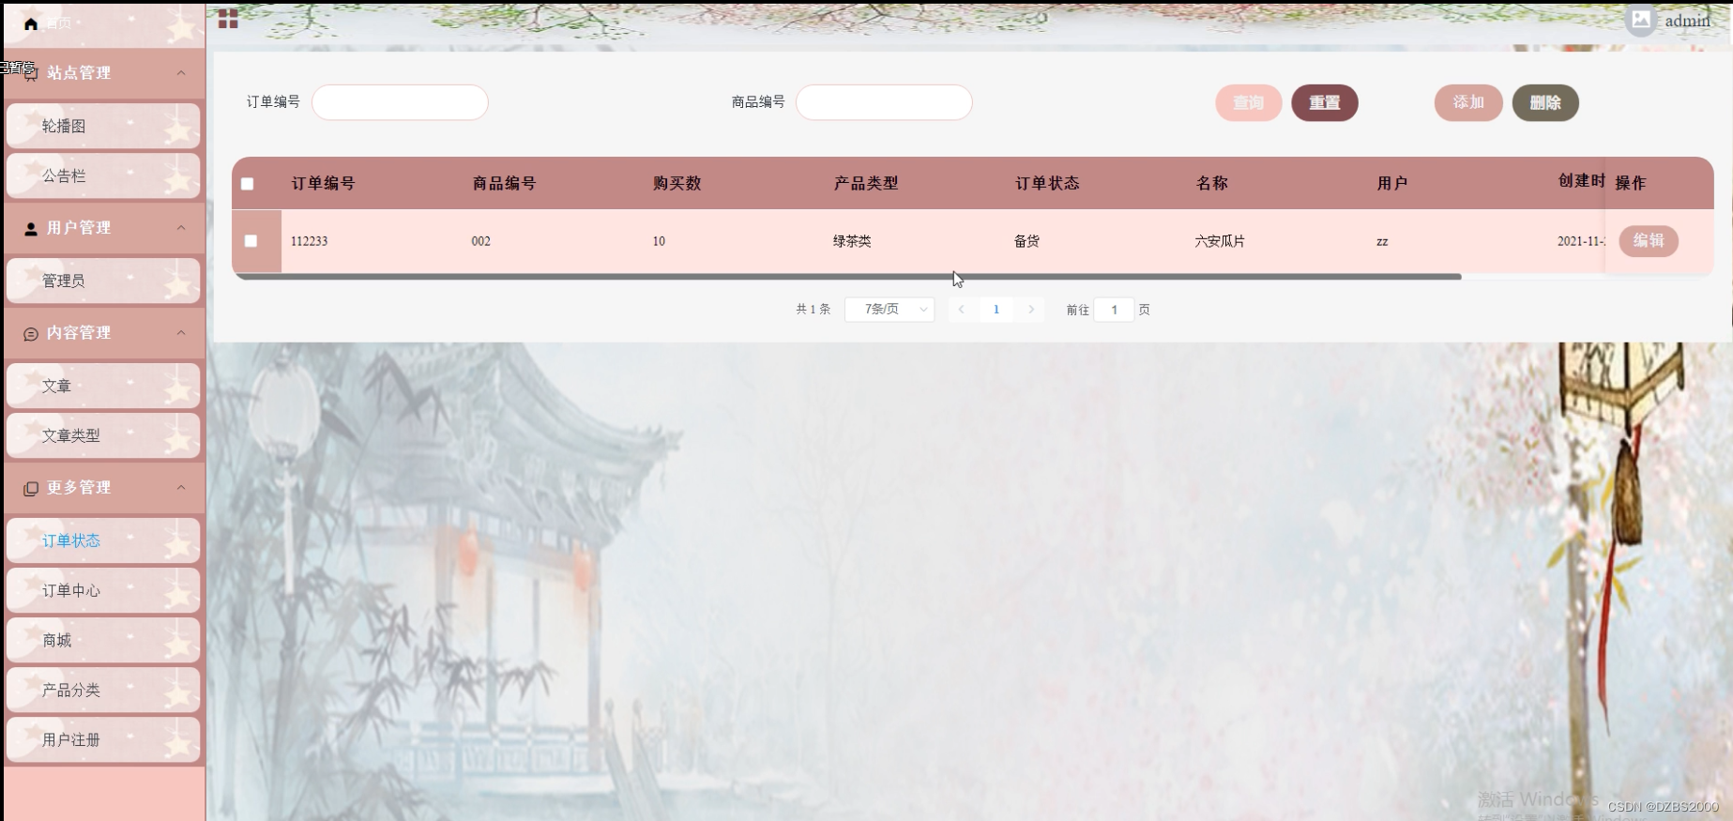
Task: Check the row checkbox for order 112233
Action: click(251, 241)
